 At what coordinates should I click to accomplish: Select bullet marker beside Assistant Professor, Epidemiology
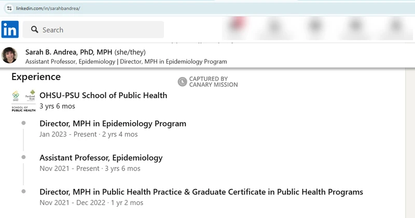coord(23,158)
